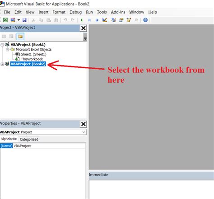Open the File menu

pyautogui.click(x=7, y=12)
